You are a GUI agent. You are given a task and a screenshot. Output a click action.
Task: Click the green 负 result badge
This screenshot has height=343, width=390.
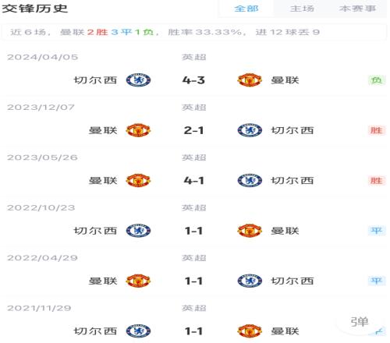(377, 80)
